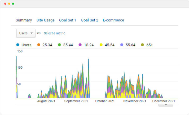The height and width of the screenshot is (115, 189).
Task: Go to the Goal Set 2 tab
Action: click(90, 20)
